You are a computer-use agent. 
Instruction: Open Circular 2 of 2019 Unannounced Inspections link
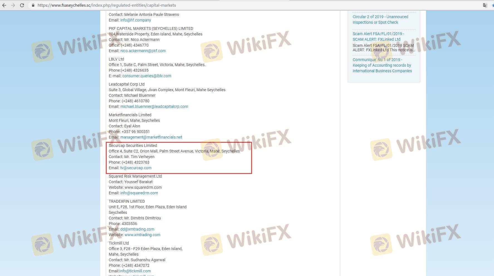(380, 20)
